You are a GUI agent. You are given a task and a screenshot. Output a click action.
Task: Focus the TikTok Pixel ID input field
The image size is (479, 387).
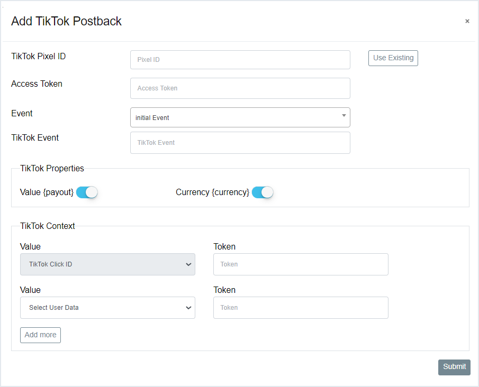coord(240,60)
